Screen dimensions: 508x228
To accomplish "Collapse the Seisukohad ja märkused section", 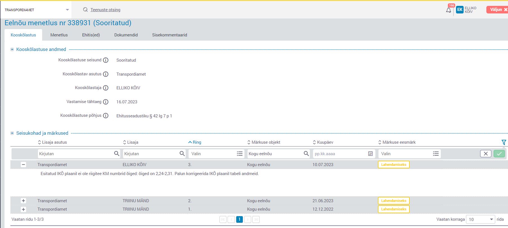I will tap(12, 133).
